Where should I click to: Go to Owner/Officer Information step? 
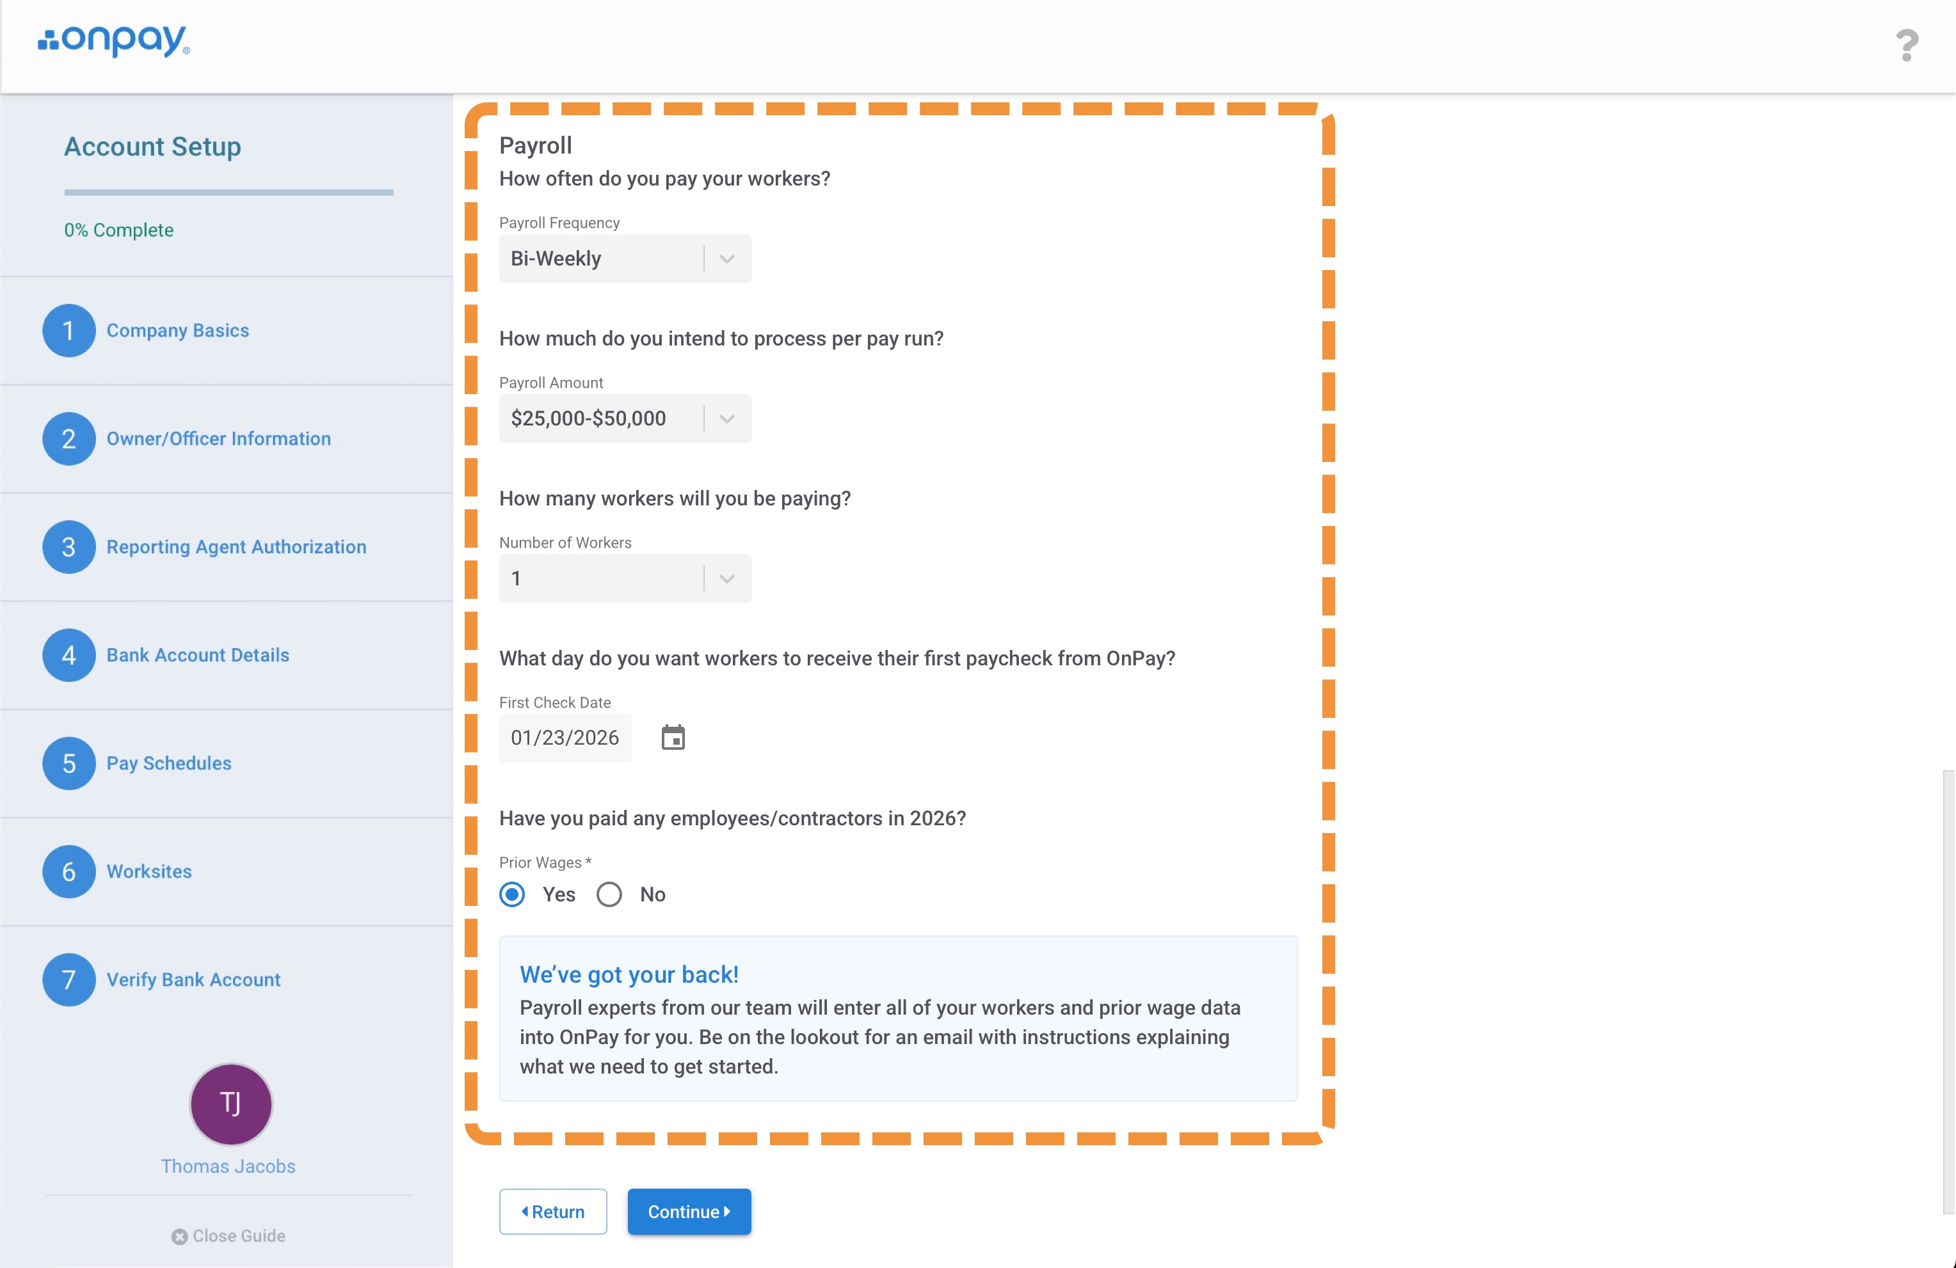(219, 438)
